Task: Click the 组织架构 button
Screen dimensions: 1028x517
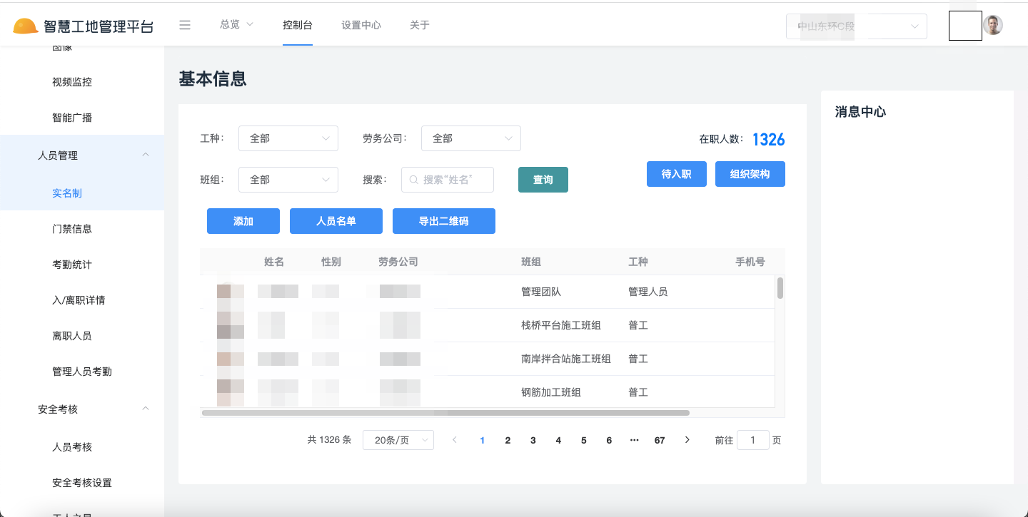Action: [750, 174]
